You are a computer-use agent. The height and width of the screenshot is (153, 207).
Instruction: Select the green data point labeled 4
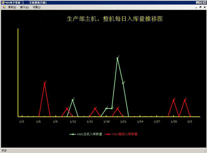click(123, 83)
